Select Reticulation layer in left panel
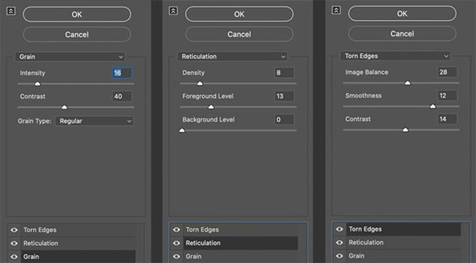The height and width of the screenshot is (263, 476). coord(78,243)
